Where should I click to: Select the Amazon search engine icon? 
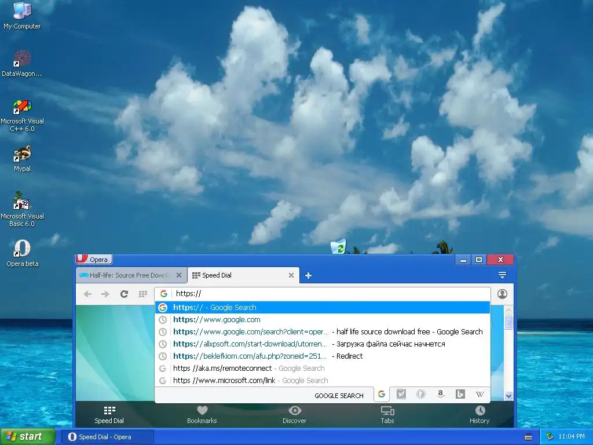[x=440, y=394]
